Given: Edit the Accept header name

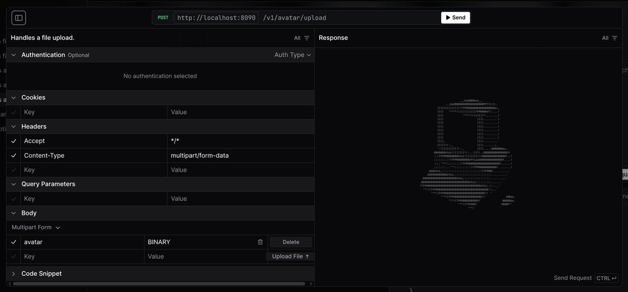Looking at the screenshot, I should point(94,141).
